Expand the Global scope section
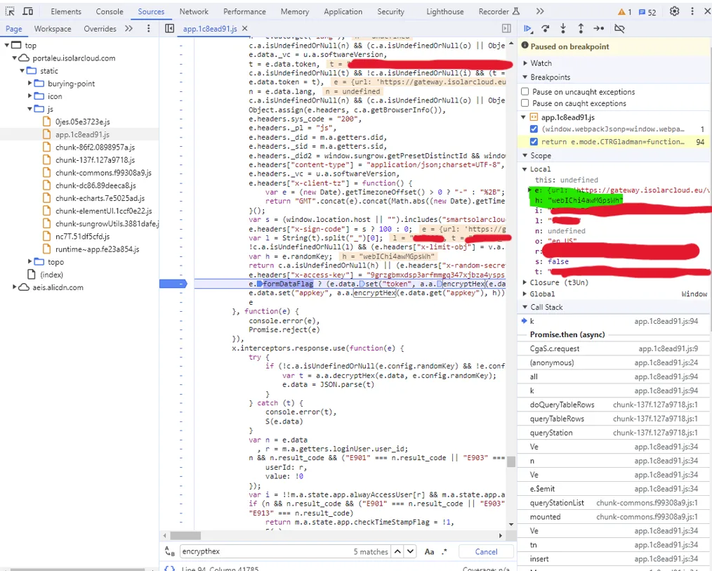The width and height of the screenshot is (712, 571). pyautogui.click(x=542, y=294)
